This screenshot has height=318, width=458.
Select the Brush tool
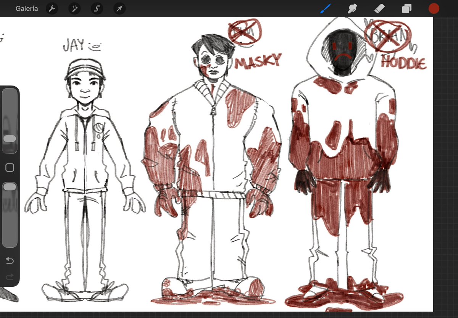coord(325,8)
